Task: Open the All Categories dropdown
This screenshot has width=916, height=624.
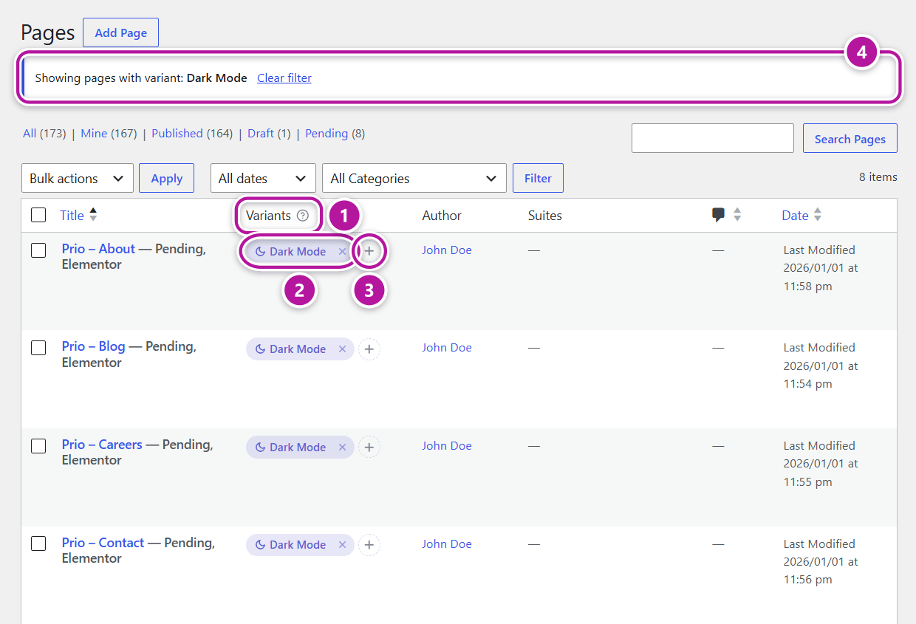Action: point(414,178)
